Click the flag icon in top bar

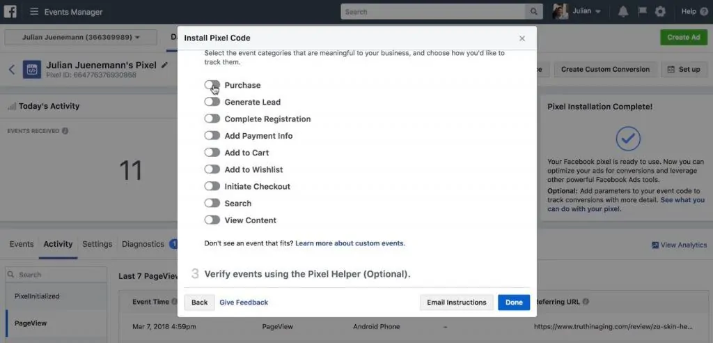click(641, 12)
